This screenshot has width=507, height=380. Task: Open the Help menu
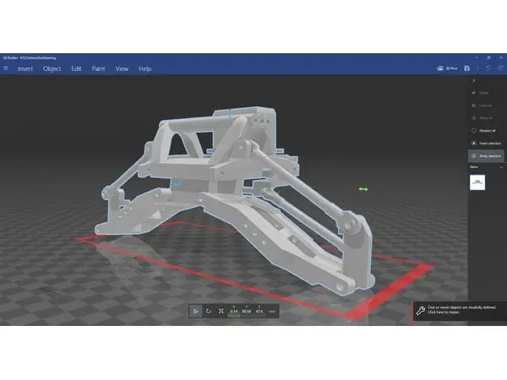(144, 68)
